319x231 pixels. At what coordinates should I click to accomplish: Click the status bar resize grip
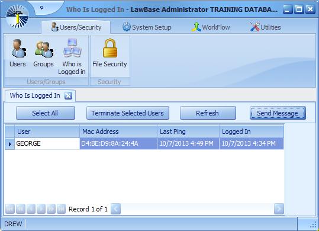coord(313,224)
